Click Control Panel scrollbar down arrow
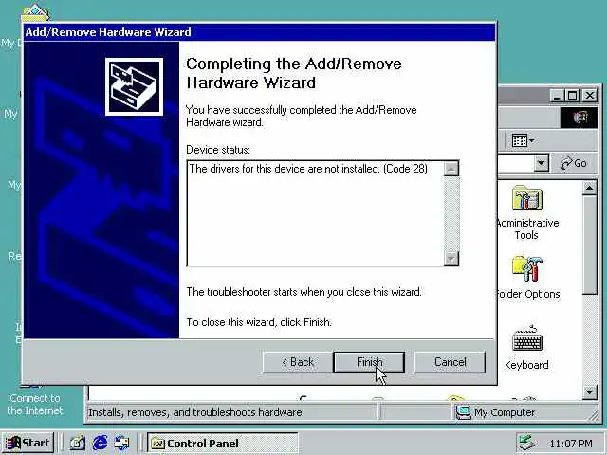607x455 pixels. tap(589, 391)
